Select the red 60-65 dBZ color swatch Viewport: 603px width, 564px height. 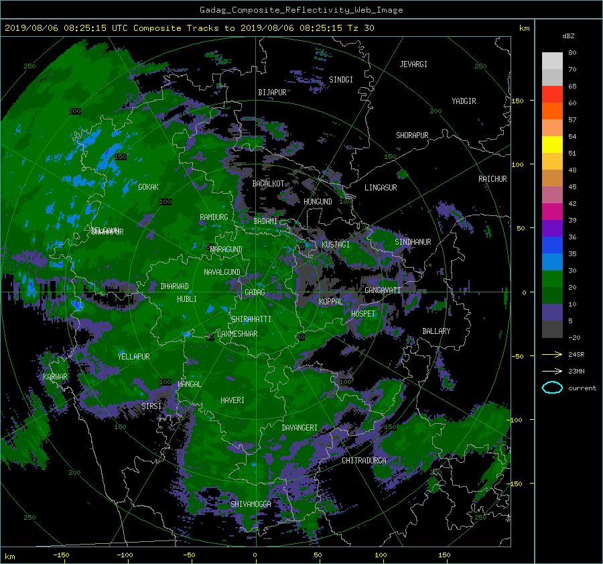[x=552, y=95]
